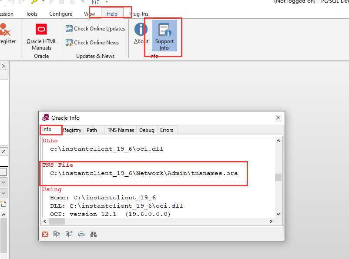
Task: Click the Support Info ribbon button
Action: [164, 36]
